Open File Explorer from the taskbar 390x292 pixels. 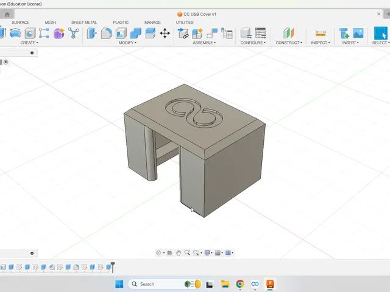point(225,284)
